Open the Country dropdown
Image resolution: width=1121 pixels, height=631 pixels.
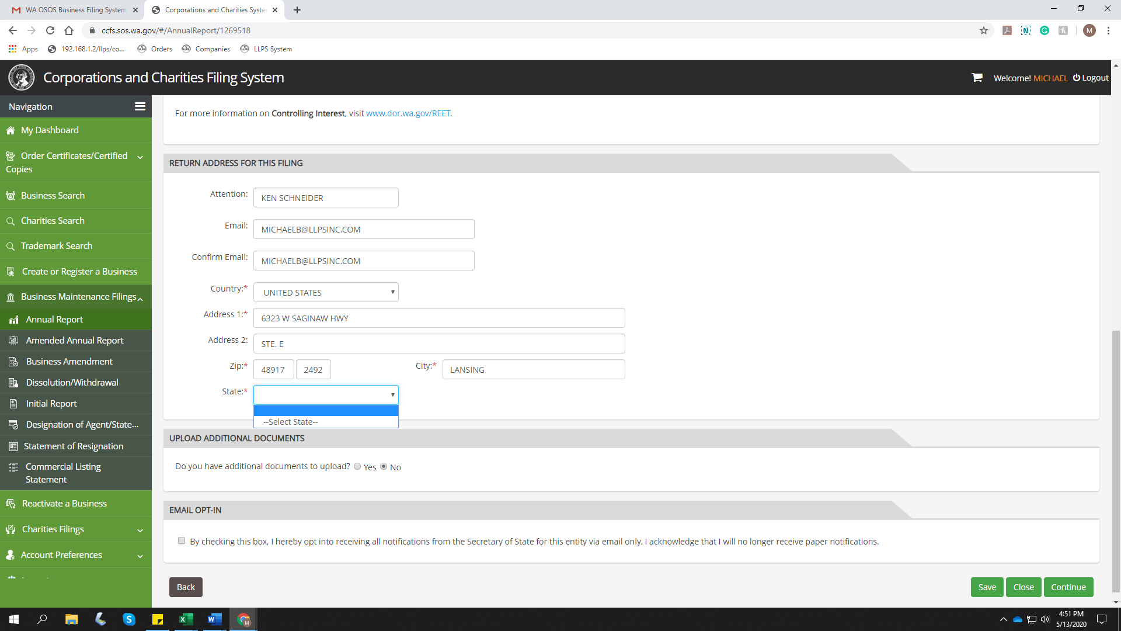click(x=326, y=292)
